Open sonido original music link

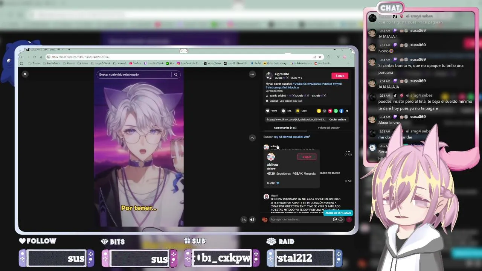click(x=296, y=96)
